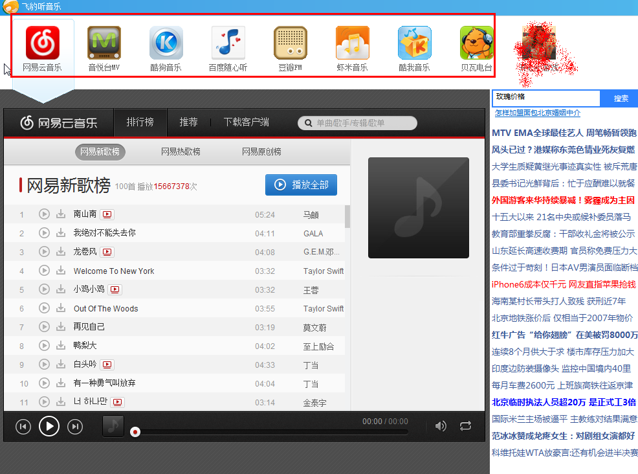Download the song 有一种勇气叫放弃
This screenshot has height=474, width=638.
pyautogui.click(x=61, y=383)
